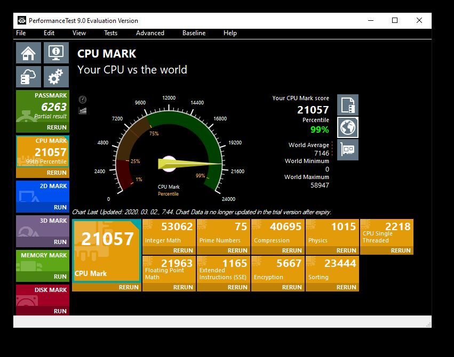Select the Memory Mark sidebar tile

43,261
